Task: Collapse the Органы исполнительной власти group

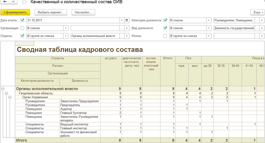Action: [x=3, y=89]
